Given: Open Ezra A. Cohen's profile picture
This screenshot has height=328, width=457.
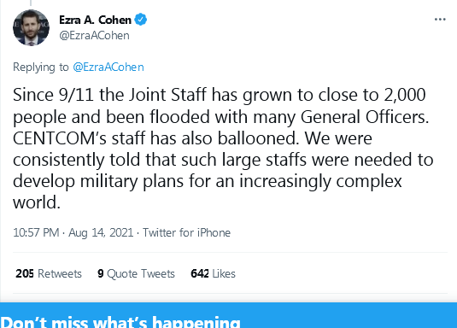Looking at the screenshot, I should point(31,27).
